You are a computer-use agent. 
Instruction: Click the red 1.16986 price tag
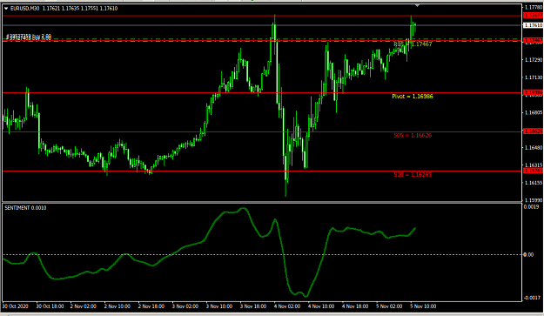pos(533,92)
